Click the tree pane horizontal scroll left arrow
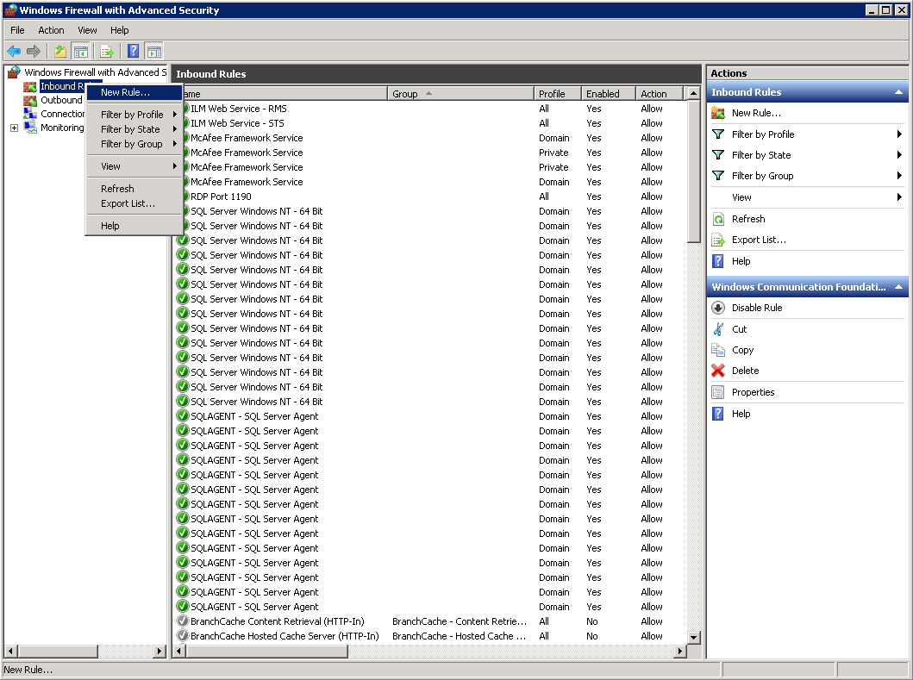The height and width of the screenshot is (680, 913). (10, 651)
